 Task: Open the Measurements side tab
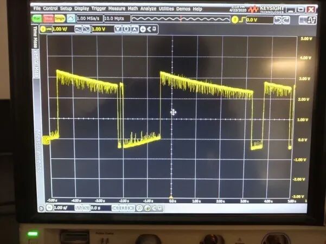39,151
